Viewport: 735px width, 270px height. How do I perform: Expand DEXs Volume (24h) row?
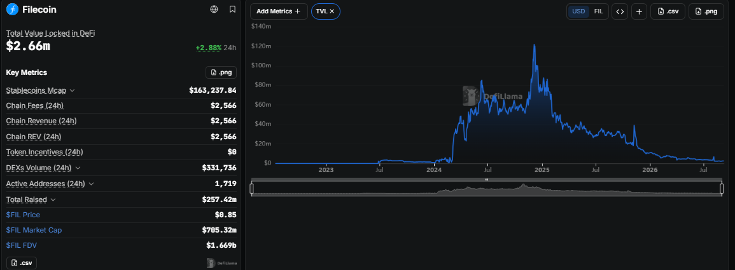[78, 168]
